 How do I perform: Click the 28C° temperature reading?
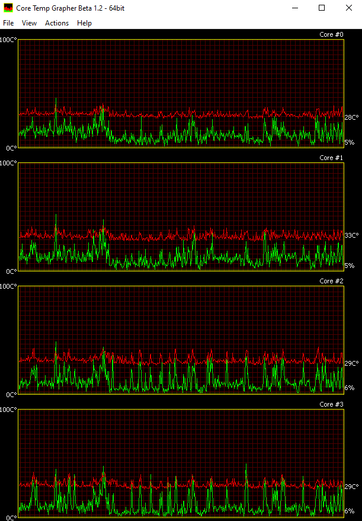(351, 117)
